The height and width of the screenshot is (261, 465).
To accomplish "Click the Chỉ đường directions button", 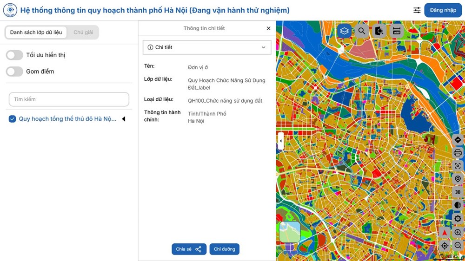I will point(225,249).
